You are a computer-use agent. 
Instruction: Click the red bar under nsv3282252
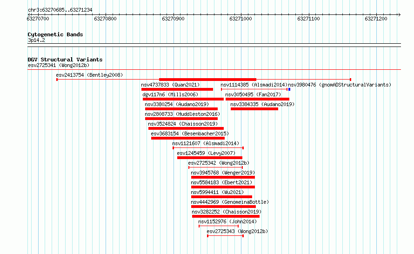[226, 216]
